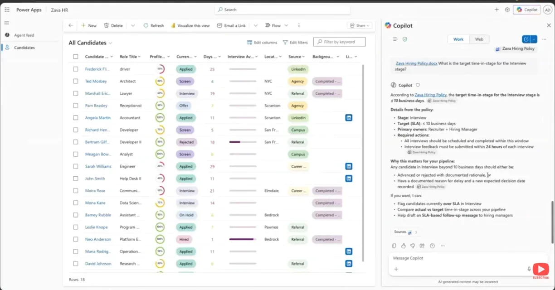Screen dimensions: 555x290
Task: Open the Email a Link dropdown arrow
Action: click(255, 25)
